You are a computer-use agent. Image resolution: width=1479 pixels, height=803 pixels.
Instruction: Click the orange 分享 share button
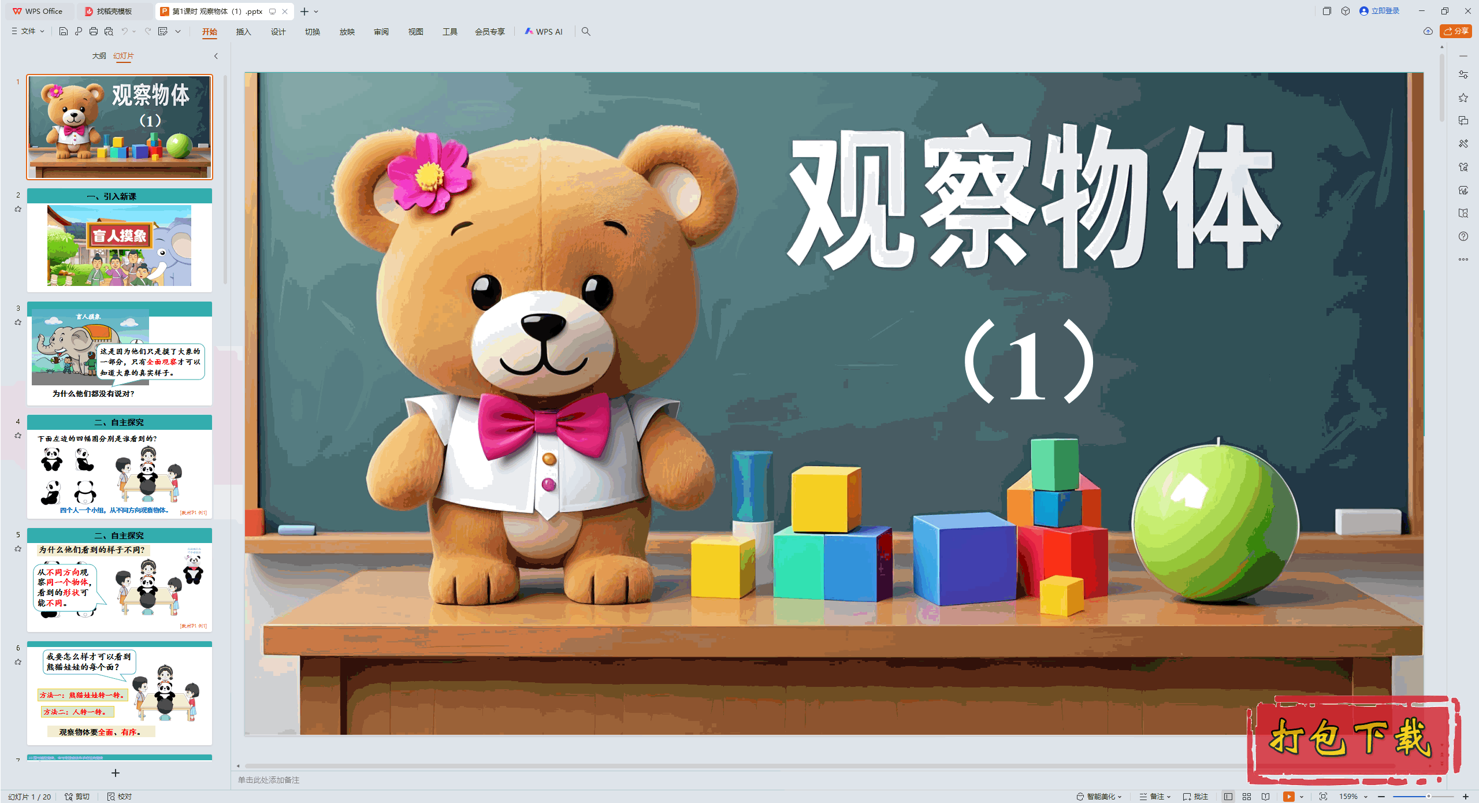1455,31
